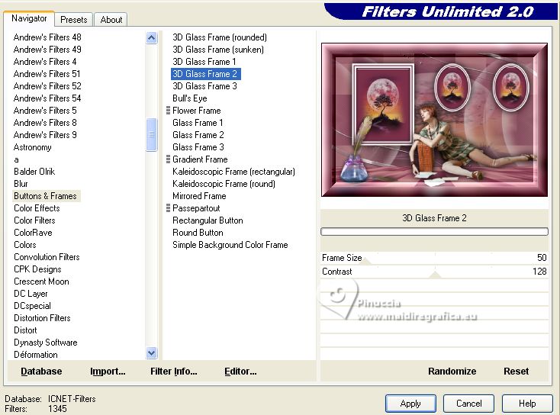The image size is (560, 415).
Task: Choose the Gradient Frame filter
Action: pyautogui.click(x=200, y=159)
